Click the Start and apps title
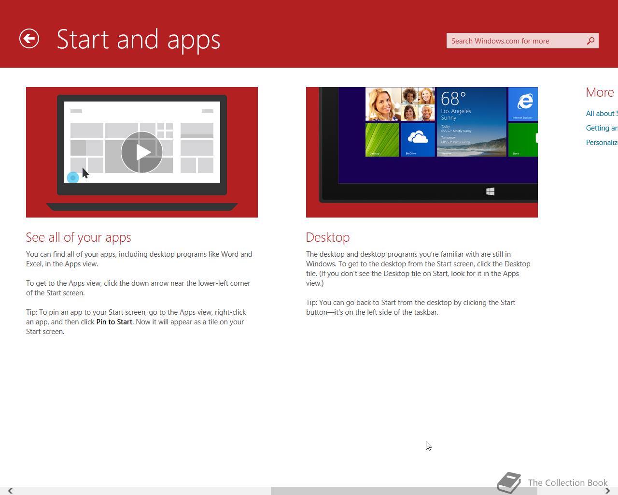Image resolution: width=618 pixels, height=495 pixels. (139, 39)
